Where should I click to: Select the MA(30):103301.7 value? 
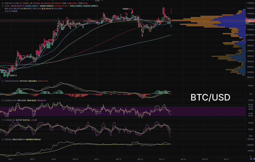pos(32,6)
